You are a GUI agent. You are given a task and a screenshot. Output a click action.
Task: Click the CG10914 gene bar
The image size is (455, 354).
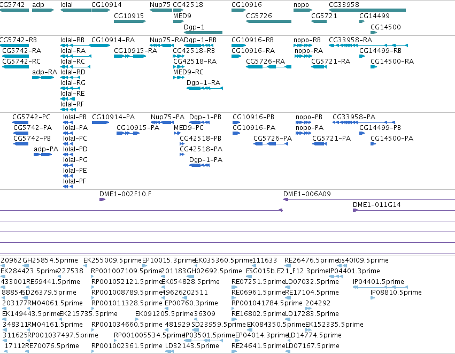tap(101, 10)
